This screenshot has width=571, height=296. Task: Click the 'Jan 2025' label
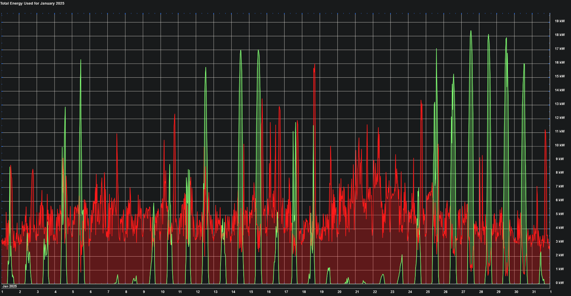pos(10,286)
